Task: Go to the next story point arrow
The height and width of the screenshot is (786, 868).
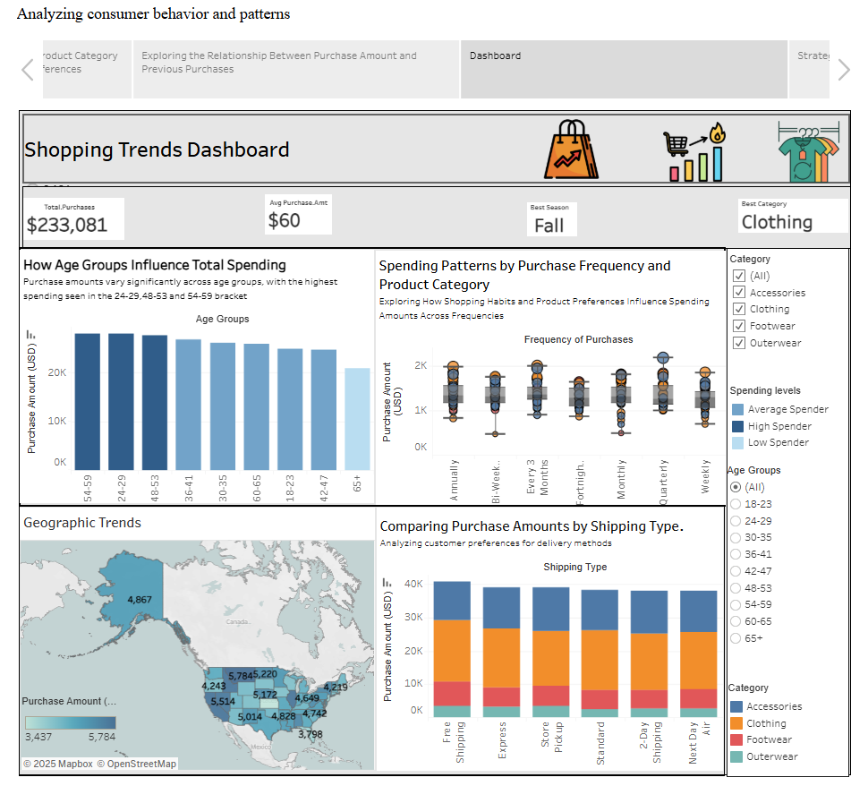Action: [843, 70]
